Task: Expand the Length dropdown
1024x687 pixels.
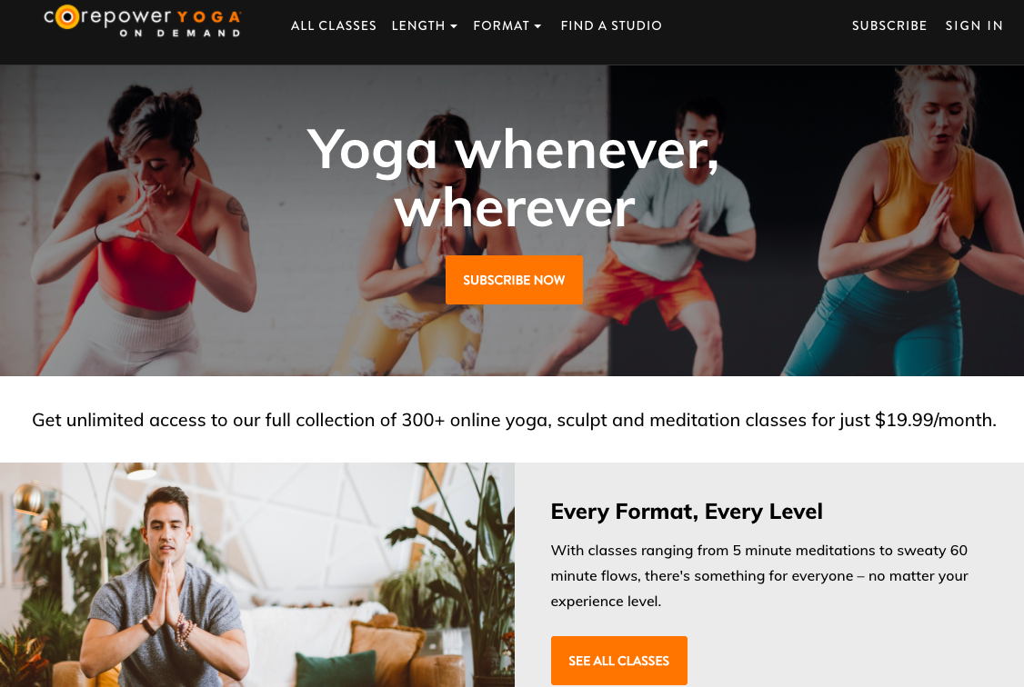Action: coord(425,25)
